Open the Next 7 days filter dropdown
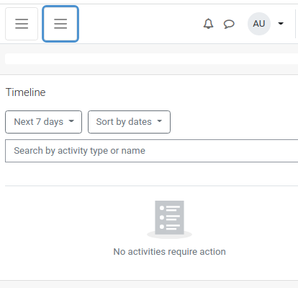 (43, 122)
